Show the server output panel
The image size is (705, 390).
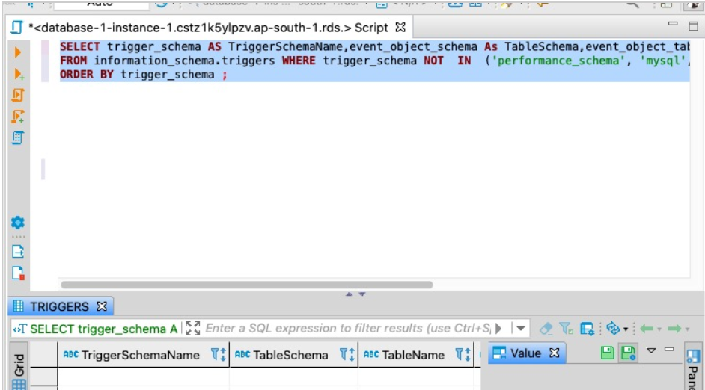pos(18,252)
